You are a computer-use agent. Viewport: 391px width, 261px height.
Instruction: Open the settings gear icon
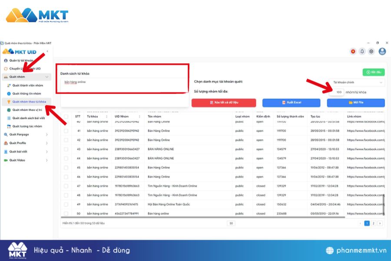371,51
